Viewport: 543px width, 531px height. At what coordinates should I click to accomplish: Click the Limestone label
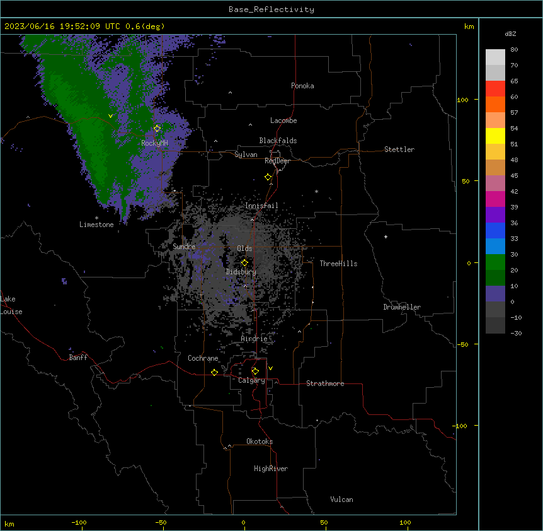coord(96,225)
